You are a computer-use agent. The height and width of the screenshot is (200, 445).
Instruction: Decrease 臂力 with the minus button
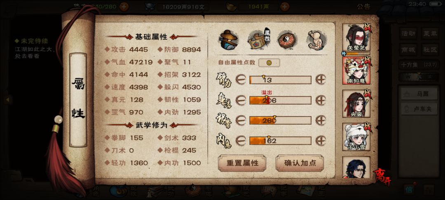click(x=241, y=80)
